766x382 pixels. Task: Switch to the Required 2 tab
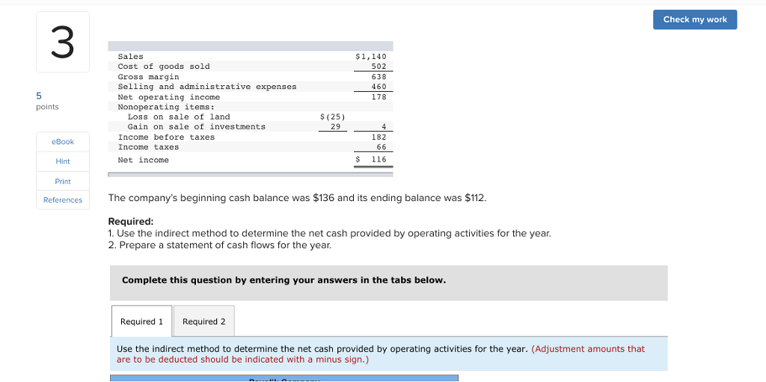pos(204,321)
